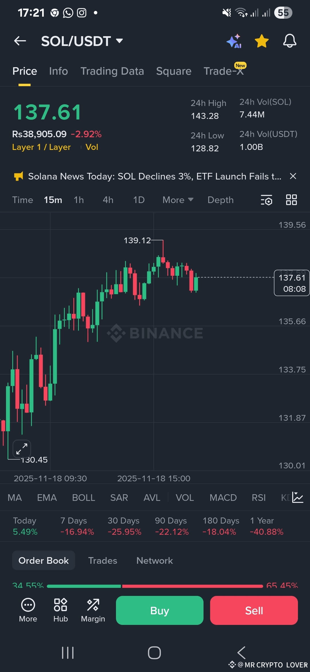Switch to the Trades tab
The width and height of the screenshot is (310, 672).
tap(103, 561)
